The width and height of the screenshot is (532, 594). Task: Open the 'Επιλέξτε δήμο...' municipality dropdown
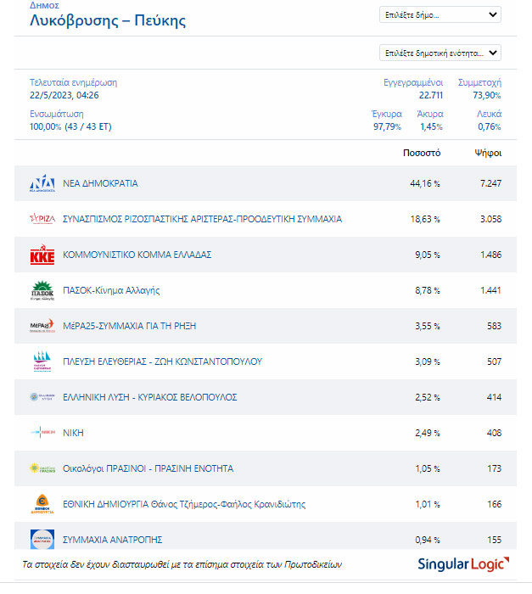(x=440, y=14)
